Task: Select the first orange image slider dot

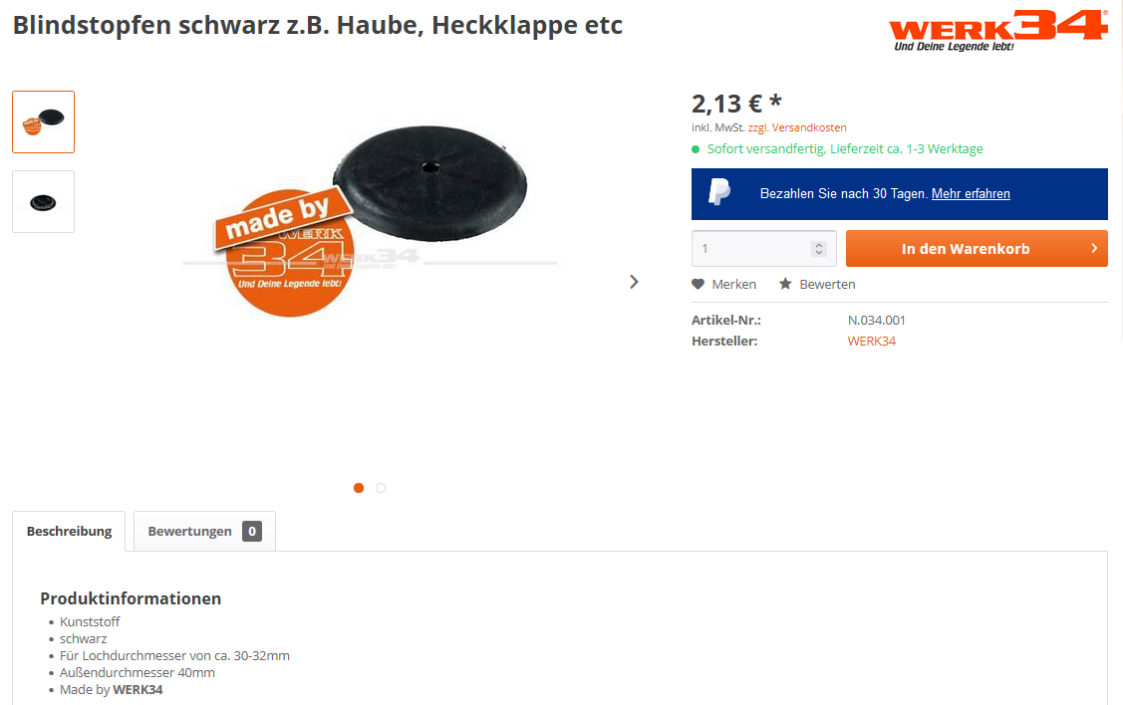Action: [x=359, y=488]
